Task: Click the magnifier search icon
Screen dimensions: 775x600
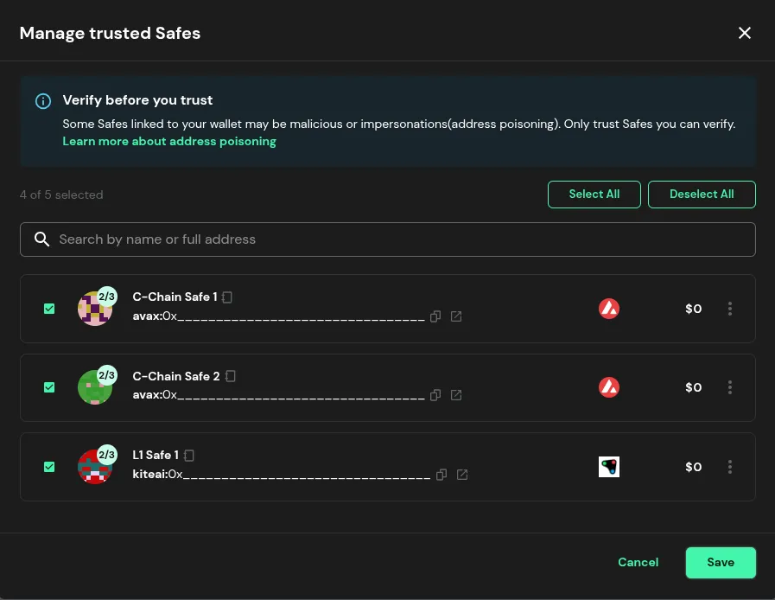Action: [42, 239]
